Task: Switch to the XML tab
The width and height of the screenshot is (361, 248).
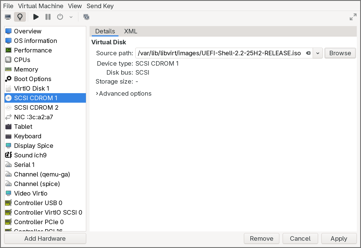Action: click(x=131, y=31)
